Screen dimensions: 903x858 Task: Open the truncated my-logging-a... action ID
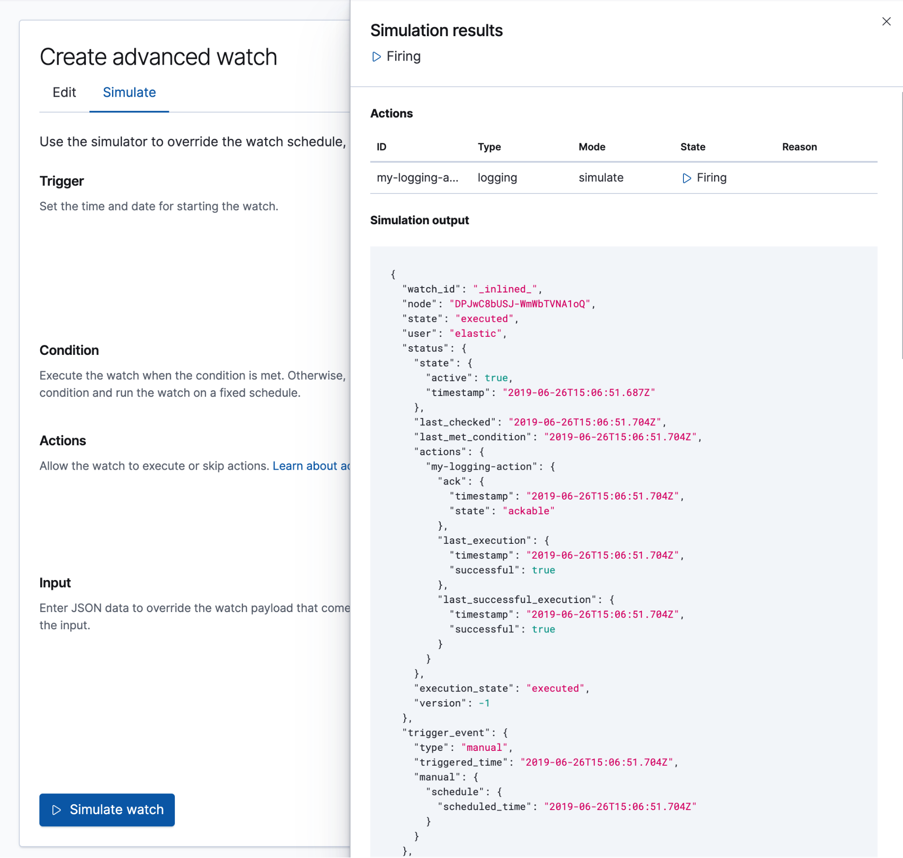coord(418,178)
